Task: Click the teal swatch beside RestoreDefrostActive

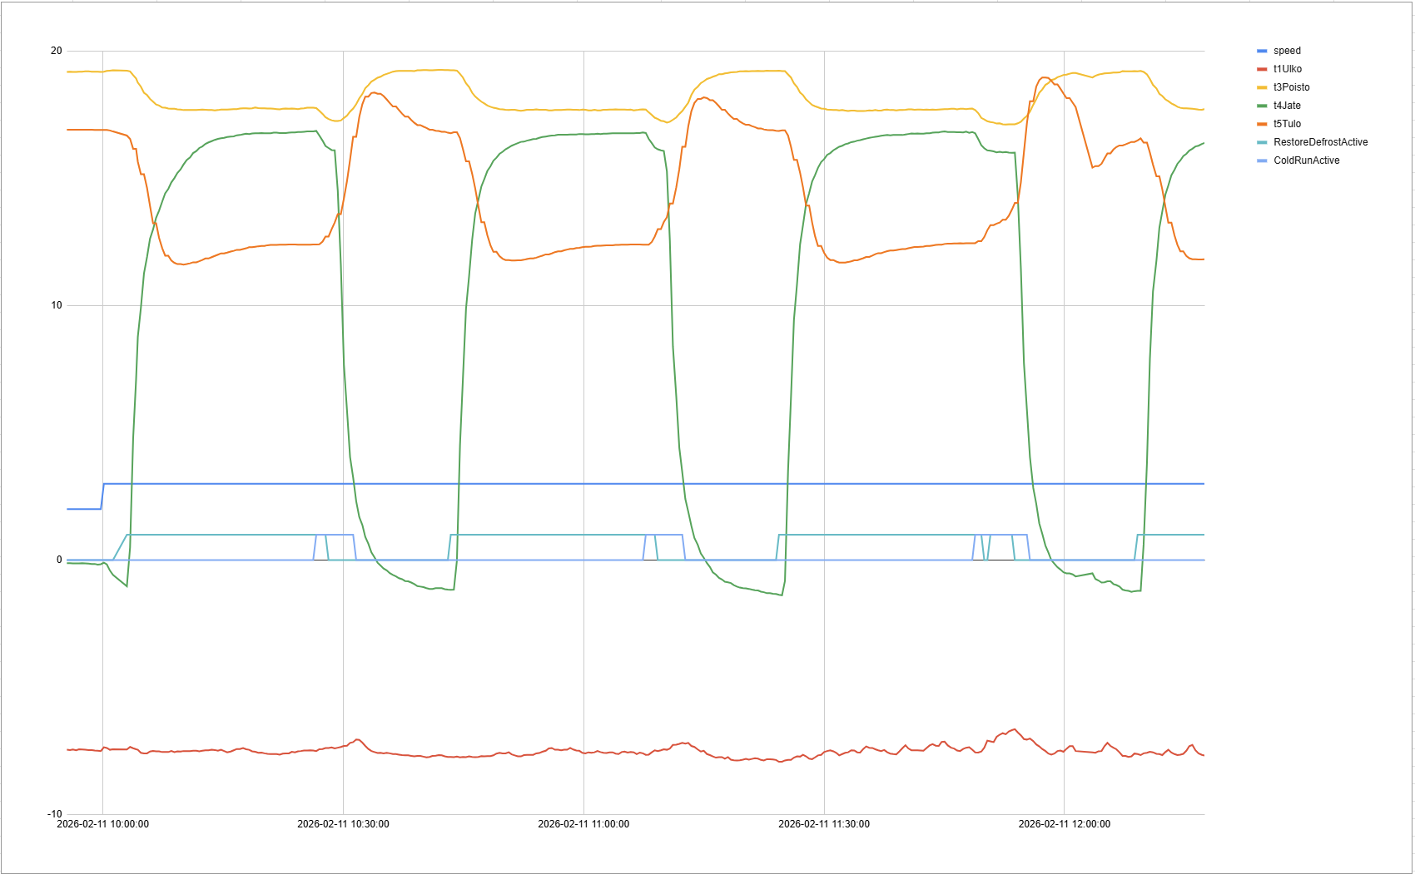Action: [x=1262, y=142]
